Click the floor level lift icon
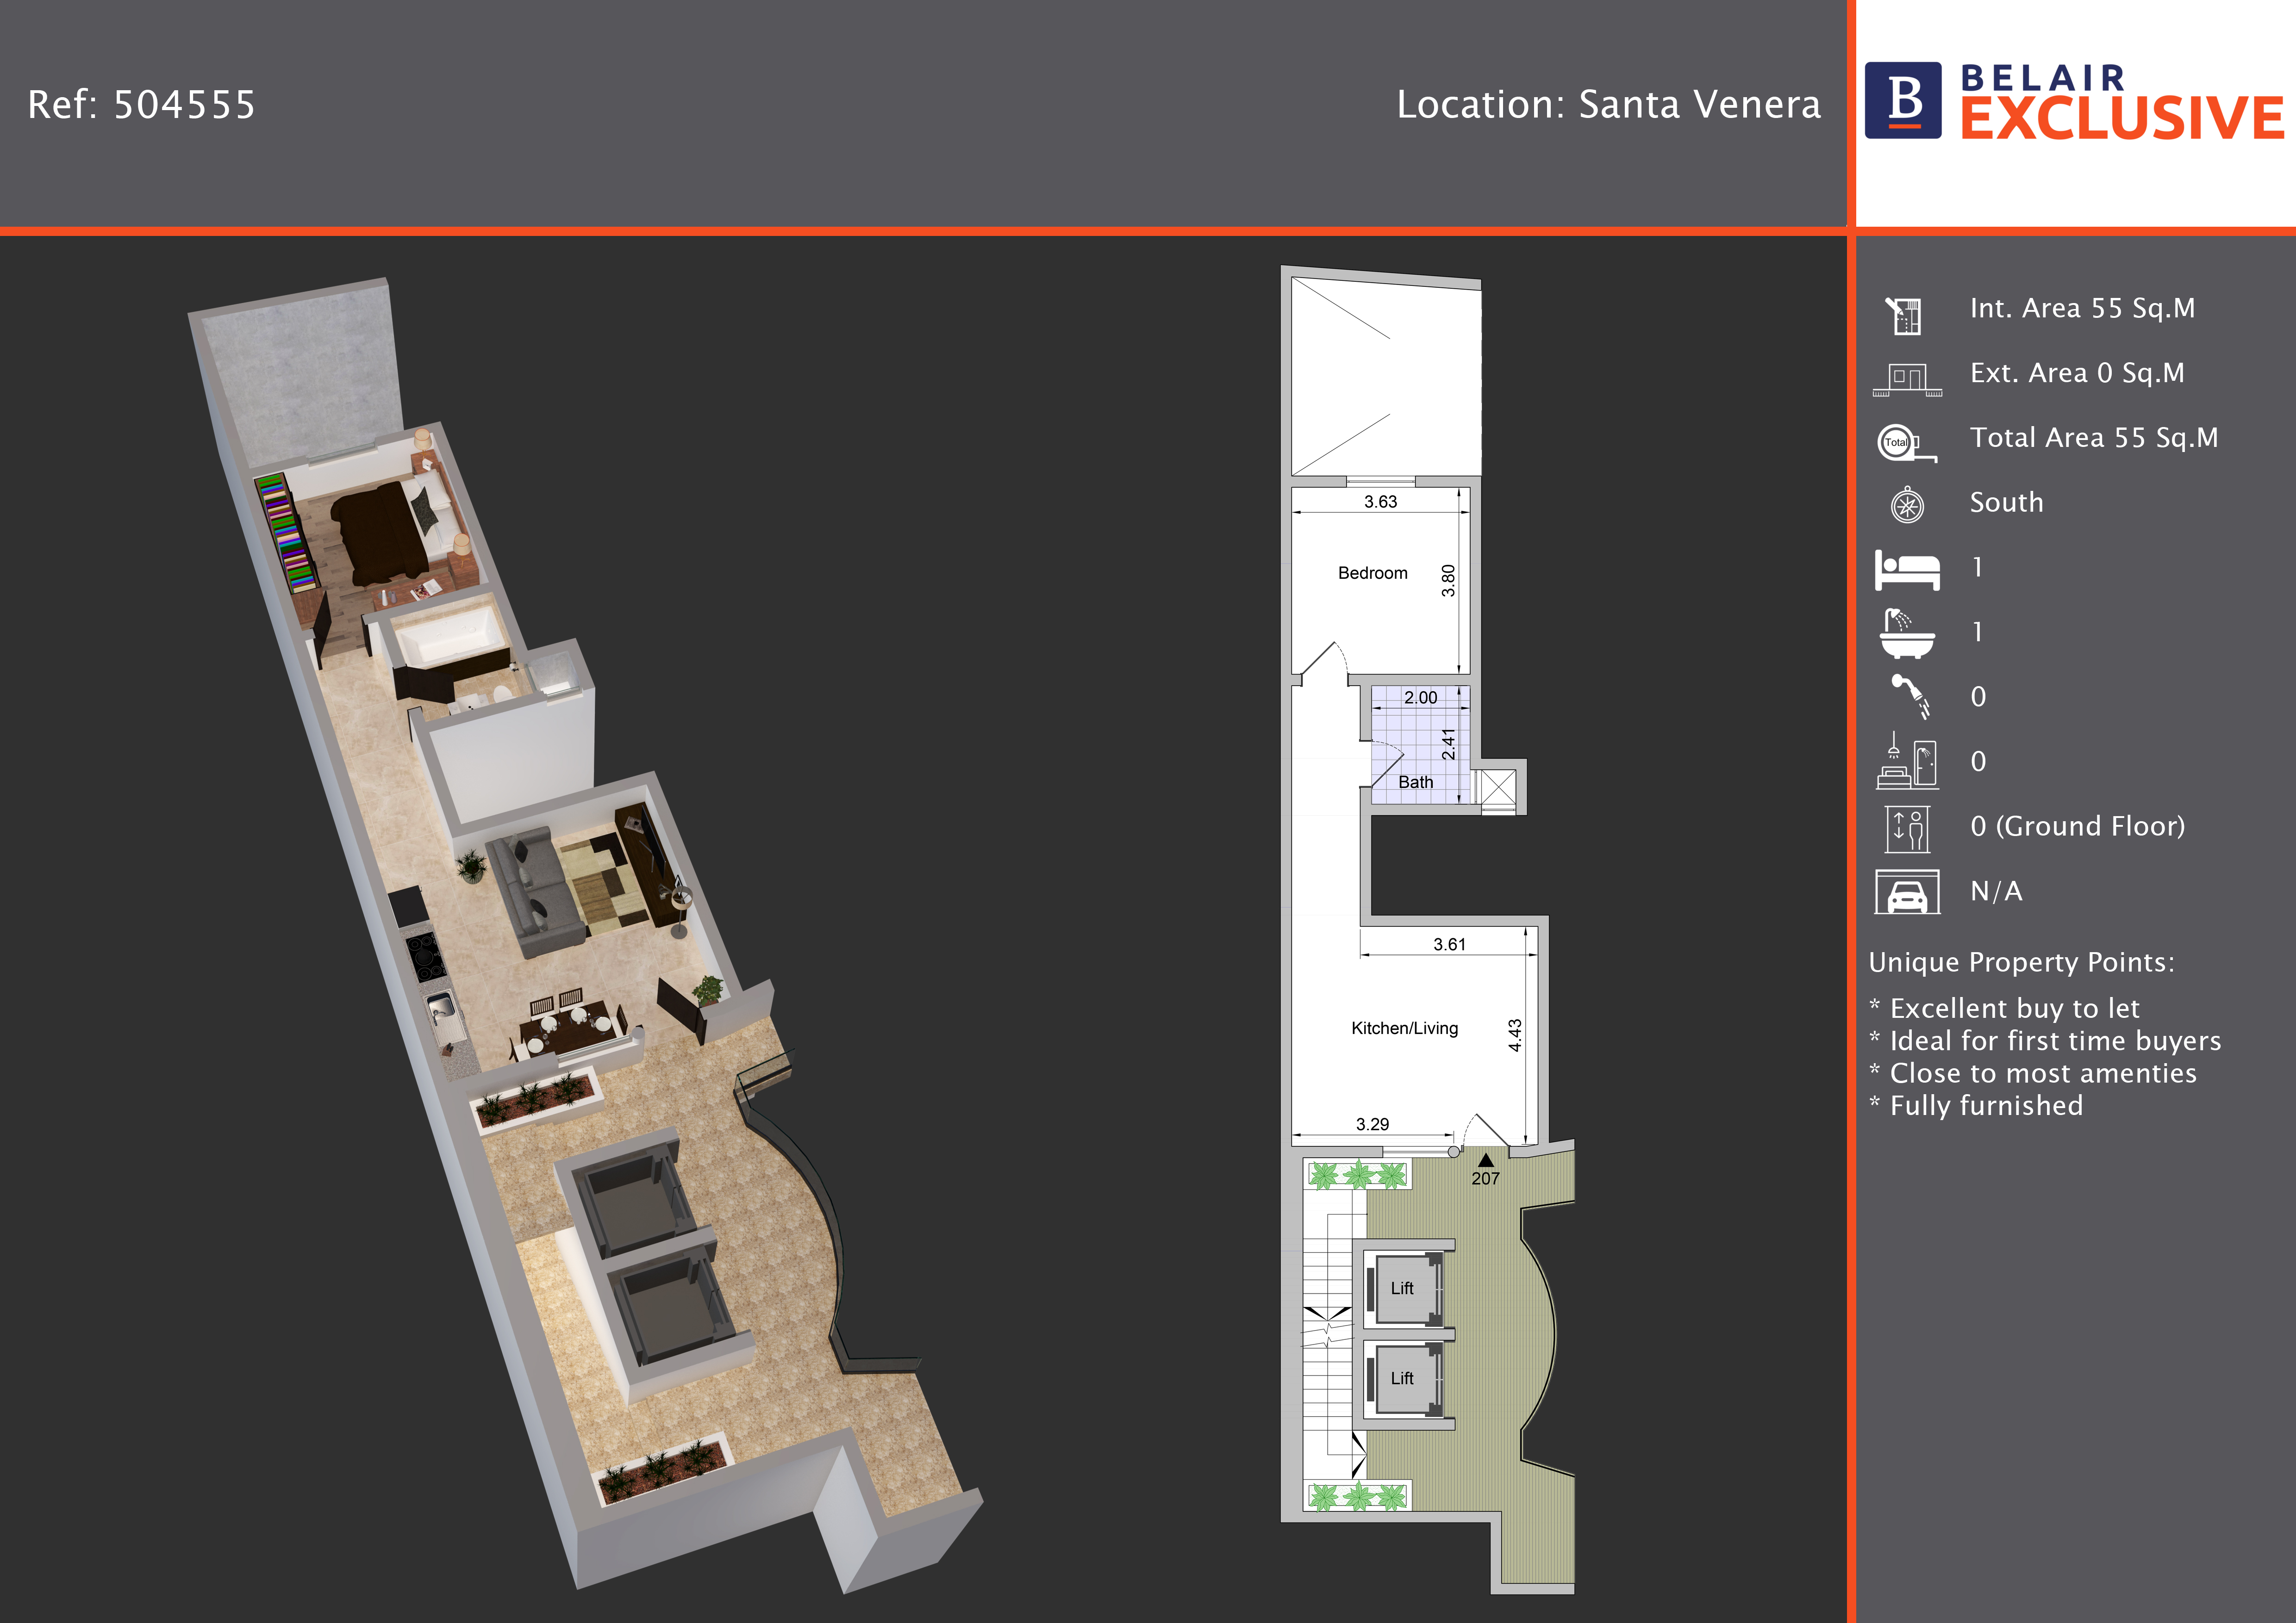2296x1623 pixels. click(x=1907, y=829)
